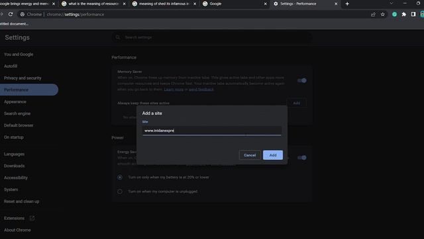Bookmark this page with the star icon

pyautogui.click(x=383, y=15)
